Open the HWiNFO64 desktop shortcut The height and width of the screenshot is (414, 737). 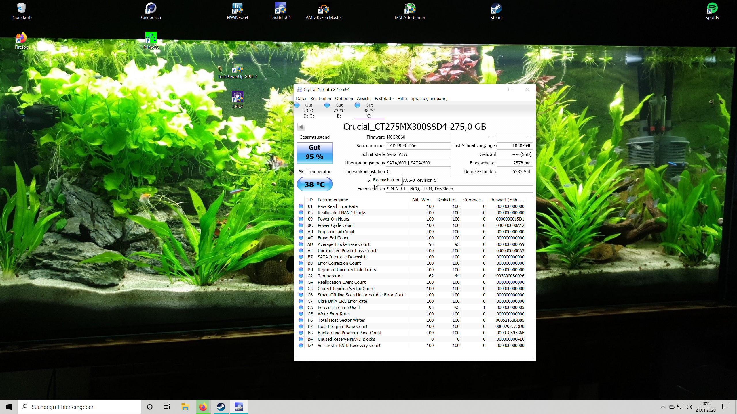[237, 11]
